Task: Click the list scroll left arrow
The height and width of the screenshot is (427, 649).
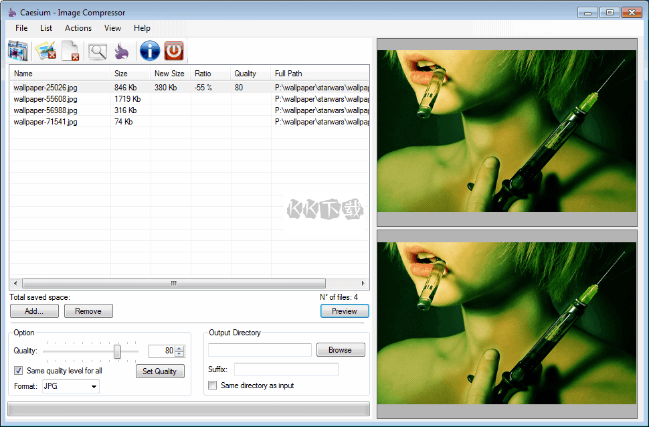Action: click(x=15, y=283)
